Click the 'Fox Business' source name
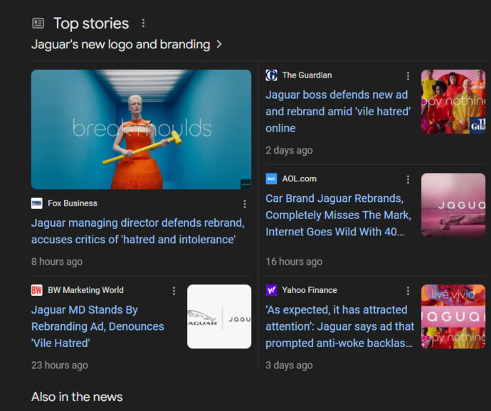 click(x=73, y=203)
